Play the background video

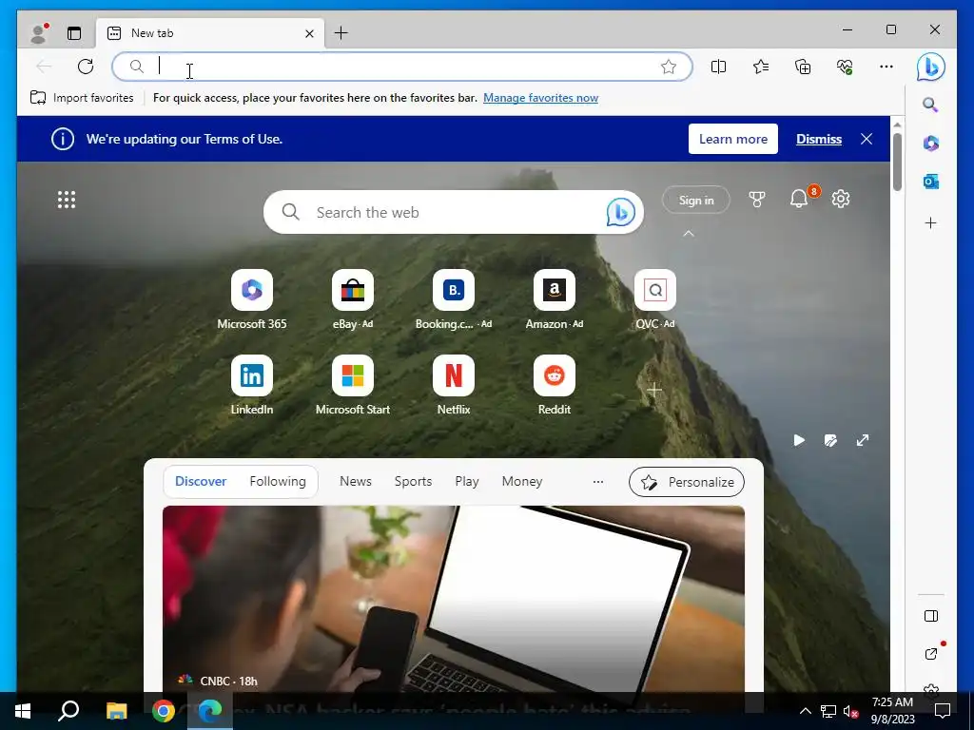click(x=799, y=440)
